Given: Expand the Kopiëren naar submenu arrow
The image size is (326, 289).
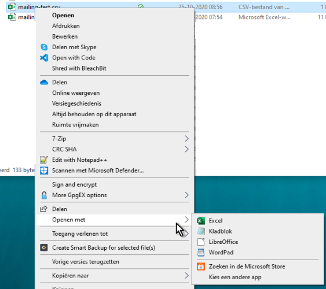Looking at the screenshot, I should pos(186,276).
